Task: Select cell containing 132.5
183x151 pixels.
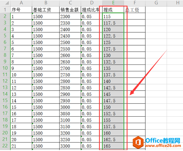Action: pos(113,62)
